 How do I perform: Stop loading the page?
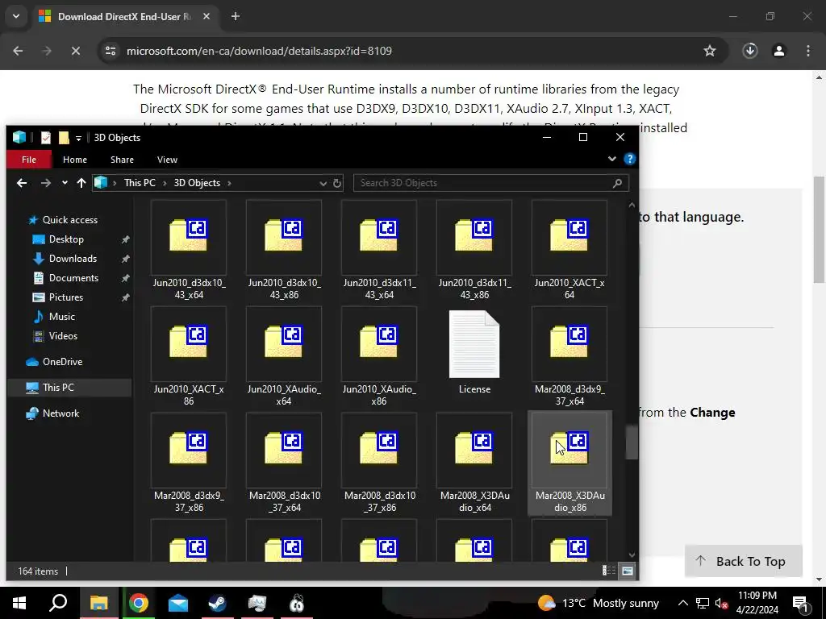(75, 51)
